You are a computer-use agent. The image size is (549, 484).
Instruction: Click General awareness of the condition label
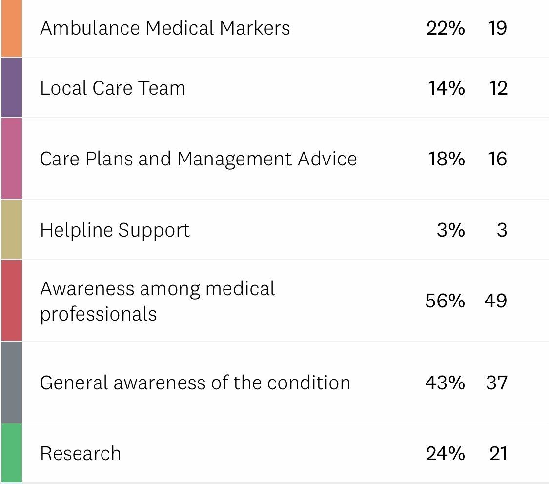(195, 383)
